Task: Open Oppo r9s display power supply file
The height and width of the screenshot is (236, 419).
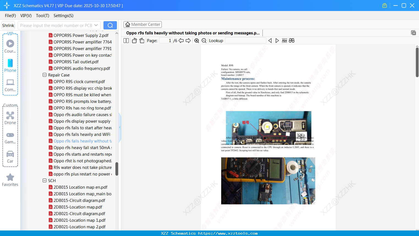Action: tap(80, 121)
